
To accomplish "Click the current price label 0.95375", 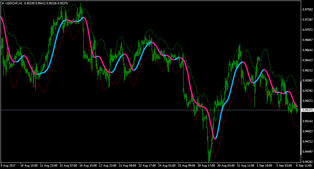I will [308, 110].
